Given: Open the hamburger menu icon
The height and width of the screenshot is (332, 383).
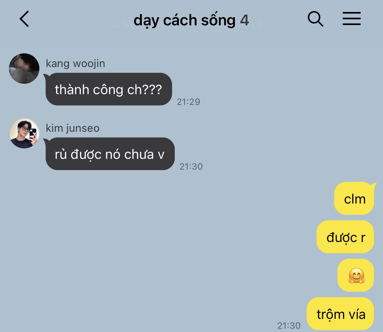Looking at the screenshot, I should (351, 18).
